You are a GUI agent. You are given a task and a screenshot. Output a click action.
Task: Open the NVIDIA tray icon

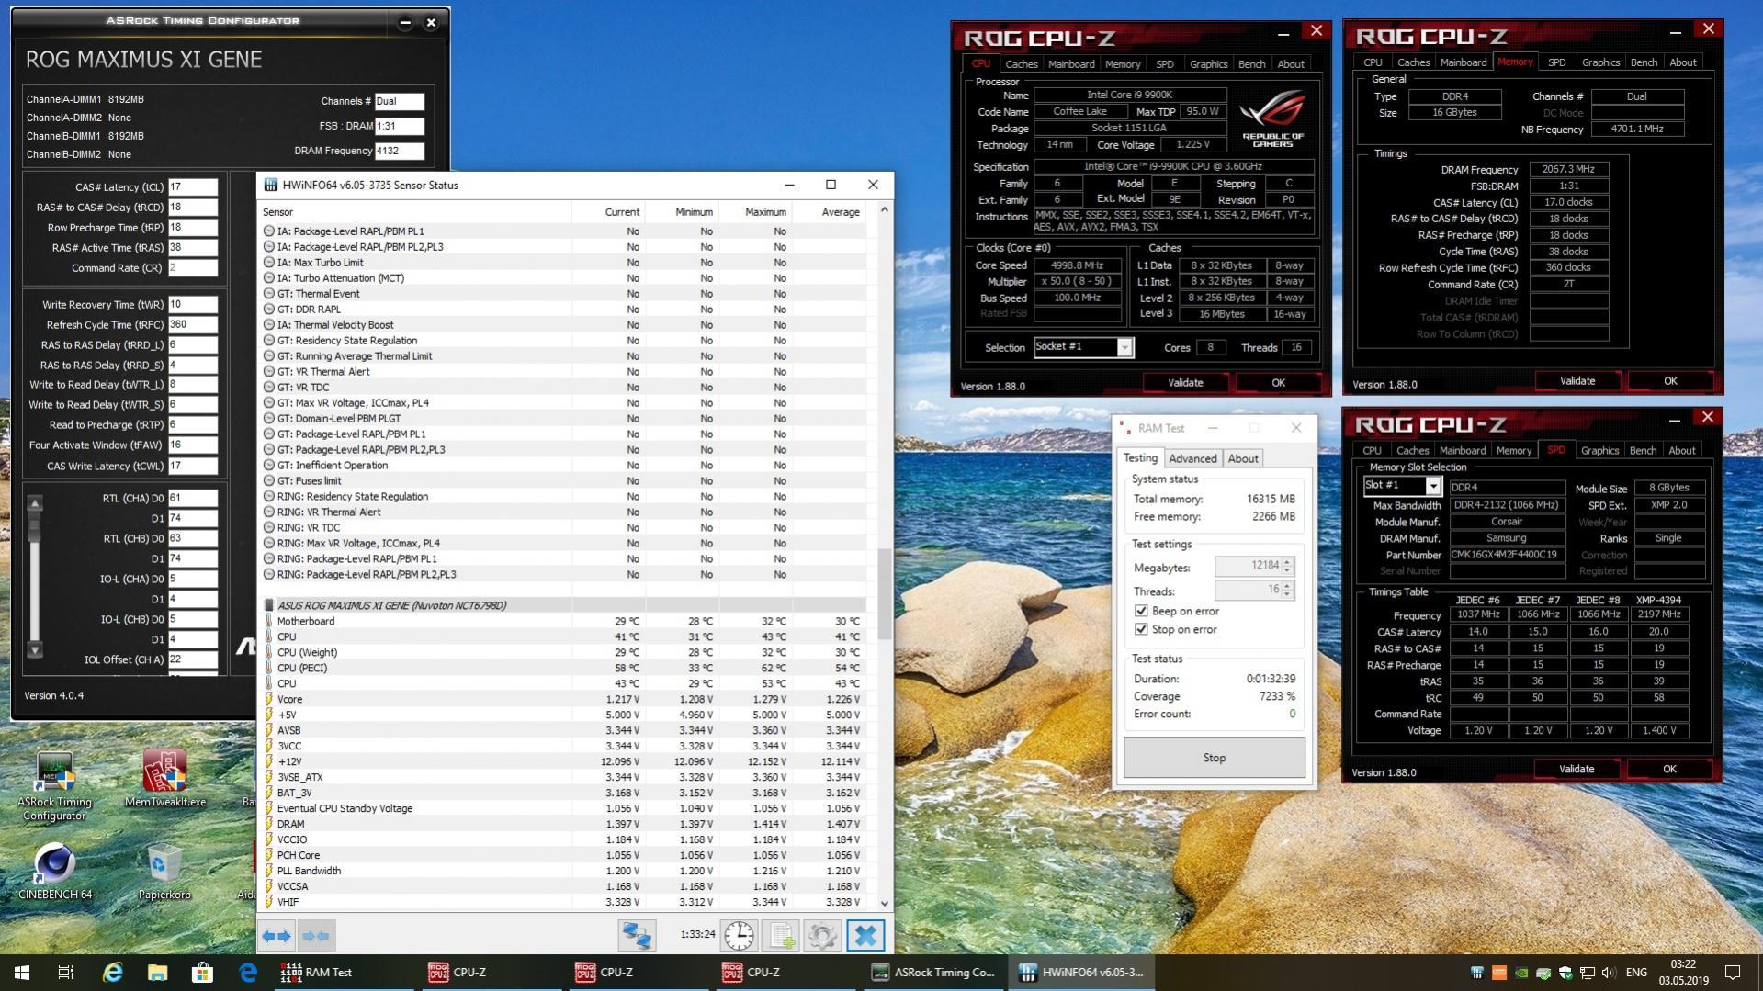[x=1520, y=973]
